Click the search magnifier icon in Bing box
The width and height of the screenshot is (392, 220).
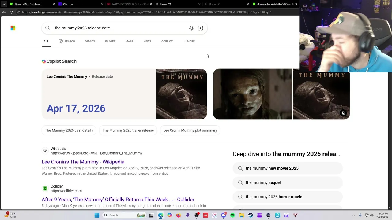coord(47,28)
